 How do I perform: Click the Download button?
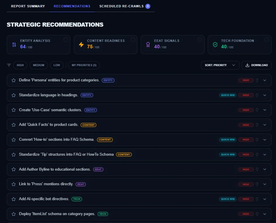coord(256,65)
